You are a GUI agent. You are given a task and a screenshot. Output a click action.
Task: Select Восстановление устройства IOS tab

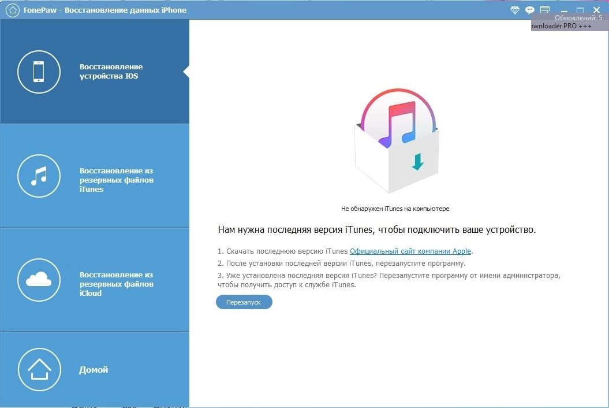tap(95, 72)
